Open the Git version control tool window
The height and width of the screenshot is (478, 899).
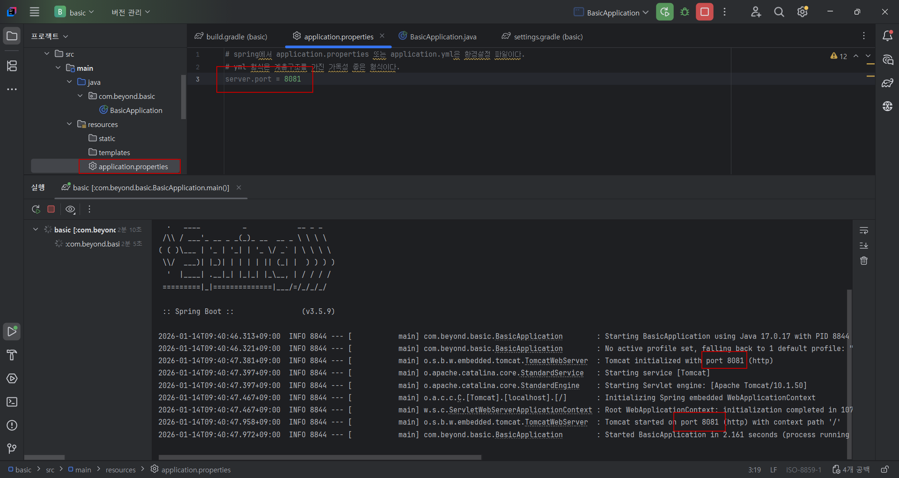(12, 448)
